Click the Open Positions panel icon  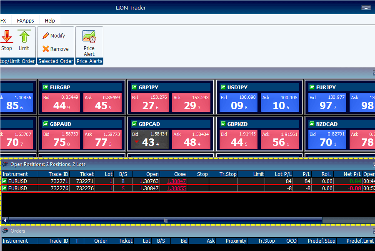pos(5,164)
